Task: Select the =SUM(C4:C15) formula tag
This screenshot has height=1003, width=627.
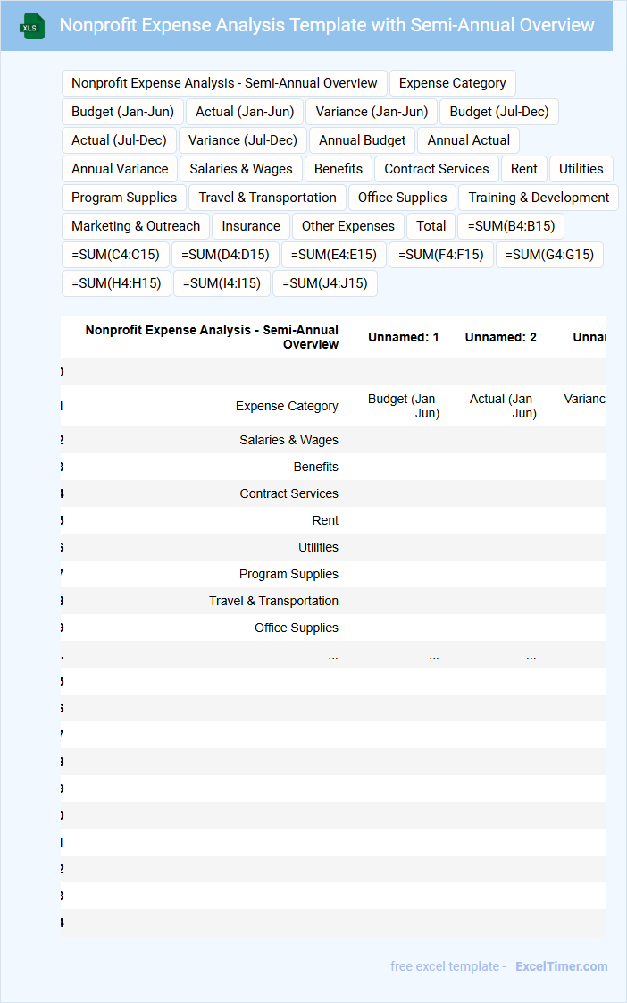Action: coord(116,255)
